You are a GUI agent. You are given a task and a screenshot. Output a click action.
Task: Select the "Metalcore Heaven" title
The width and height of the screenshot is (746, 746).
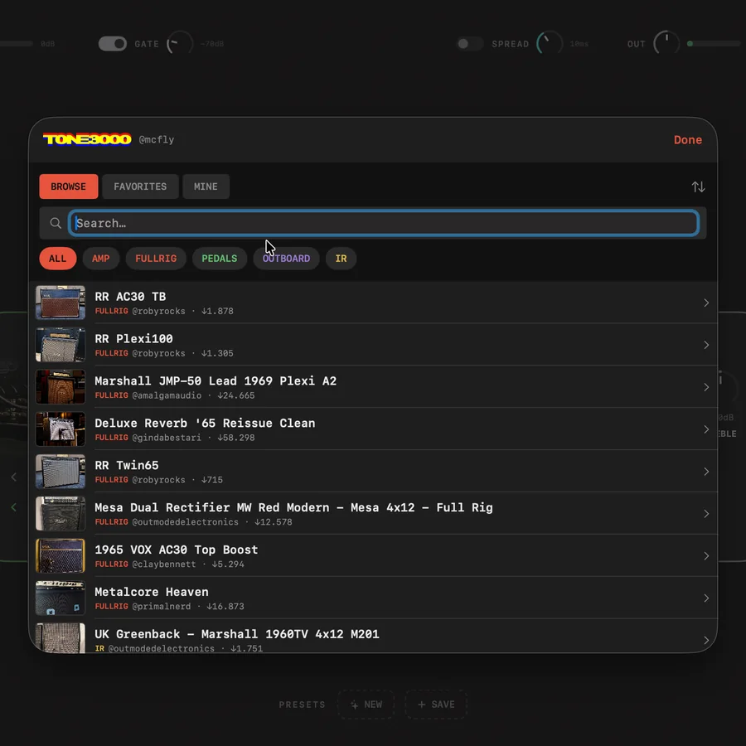pyautogui.click(x=152, y=592)
